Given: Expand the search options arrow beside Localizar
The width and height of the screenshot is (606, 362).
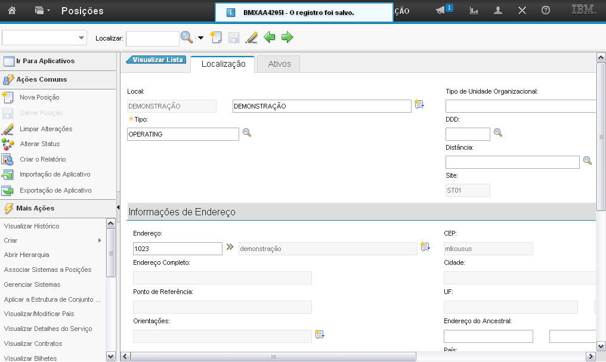Looking at the screenshot, I should (200, 38).
